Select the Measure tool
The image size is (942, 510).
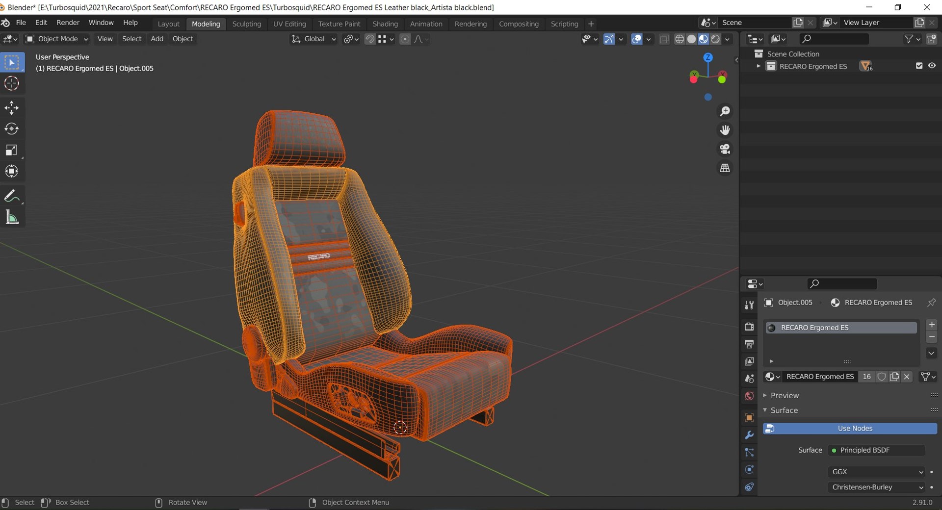pyautogui.click(x=12, y=217)
